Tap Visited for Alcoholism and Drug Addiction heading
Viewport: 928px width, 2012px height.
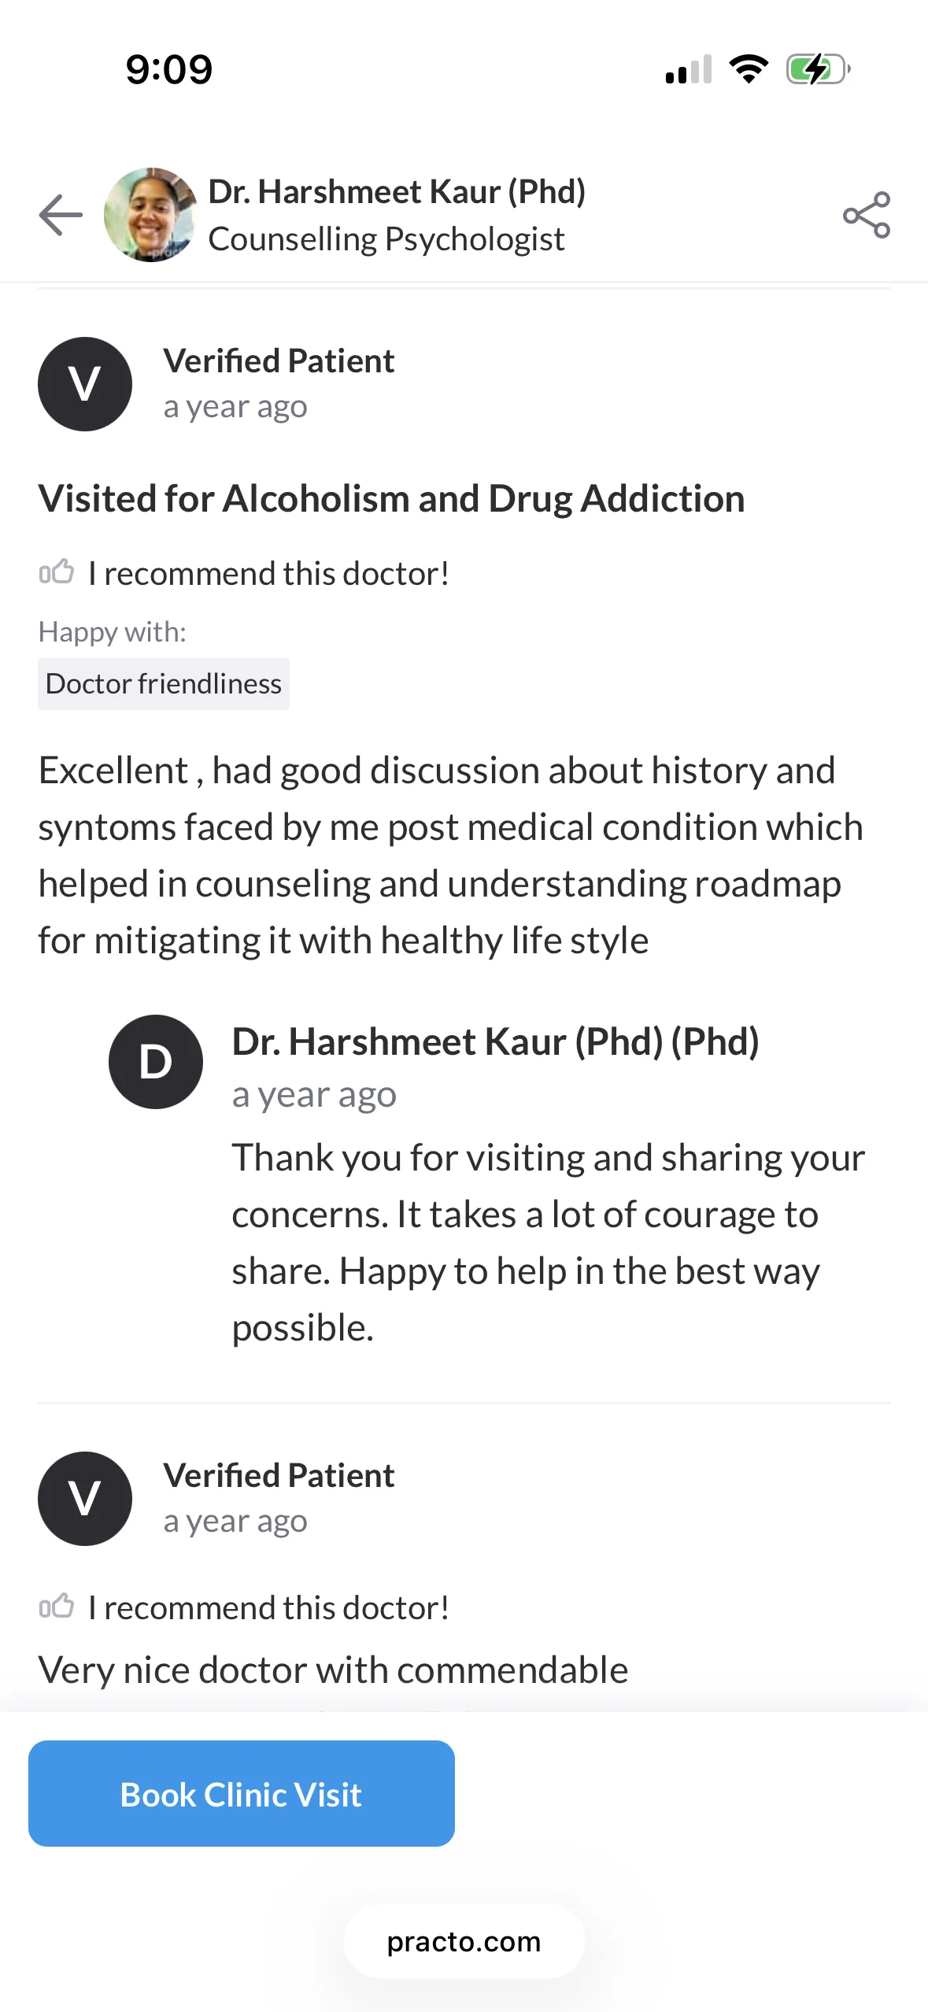click(x=391, y=499)
